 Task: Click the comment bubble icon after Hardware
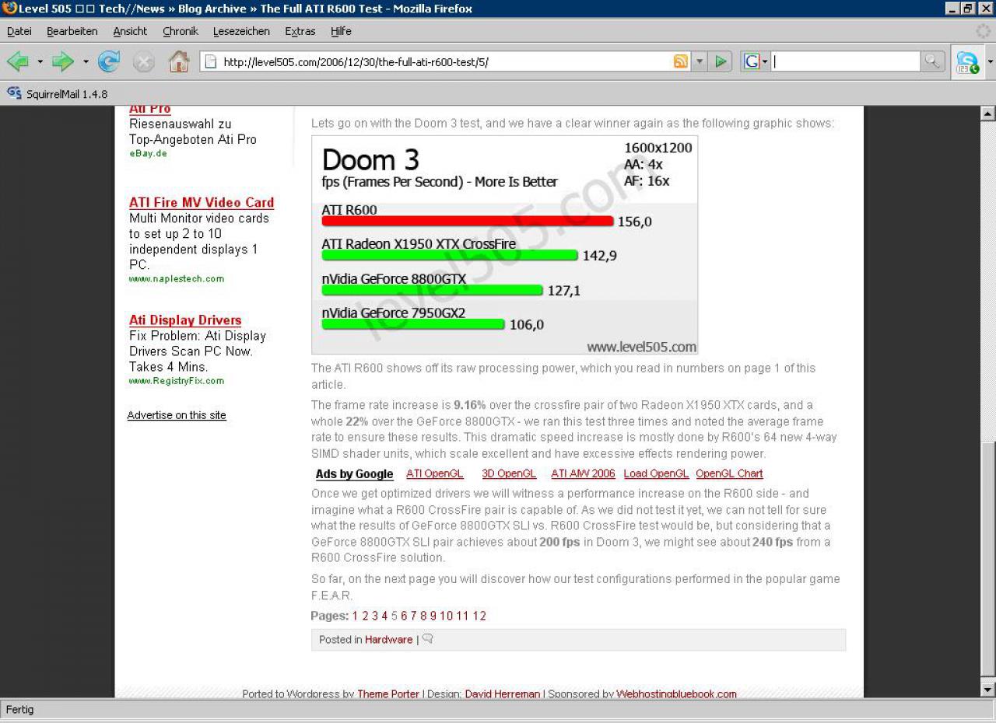point(427,639)
